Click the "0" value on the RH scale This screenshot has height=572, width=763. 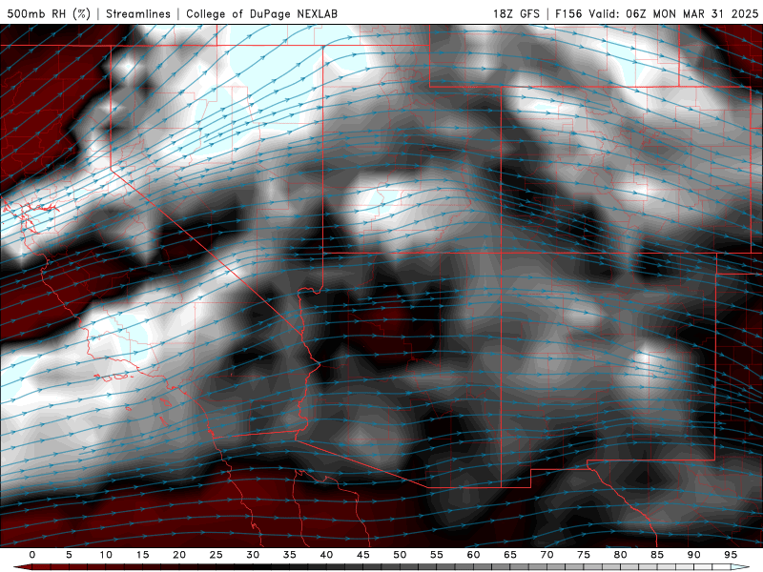[x=32, y=555]
